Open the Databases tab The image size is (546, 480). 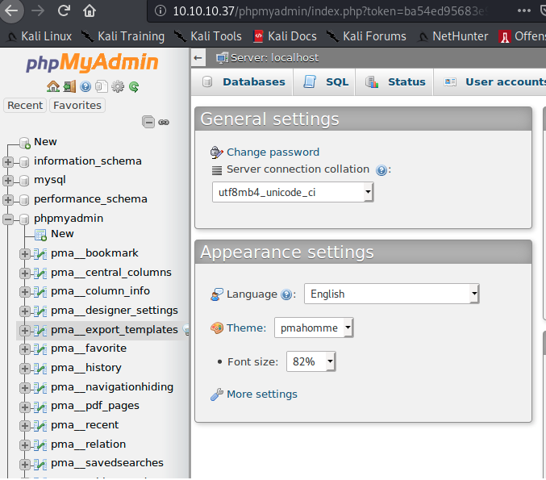tap(244, 81)
